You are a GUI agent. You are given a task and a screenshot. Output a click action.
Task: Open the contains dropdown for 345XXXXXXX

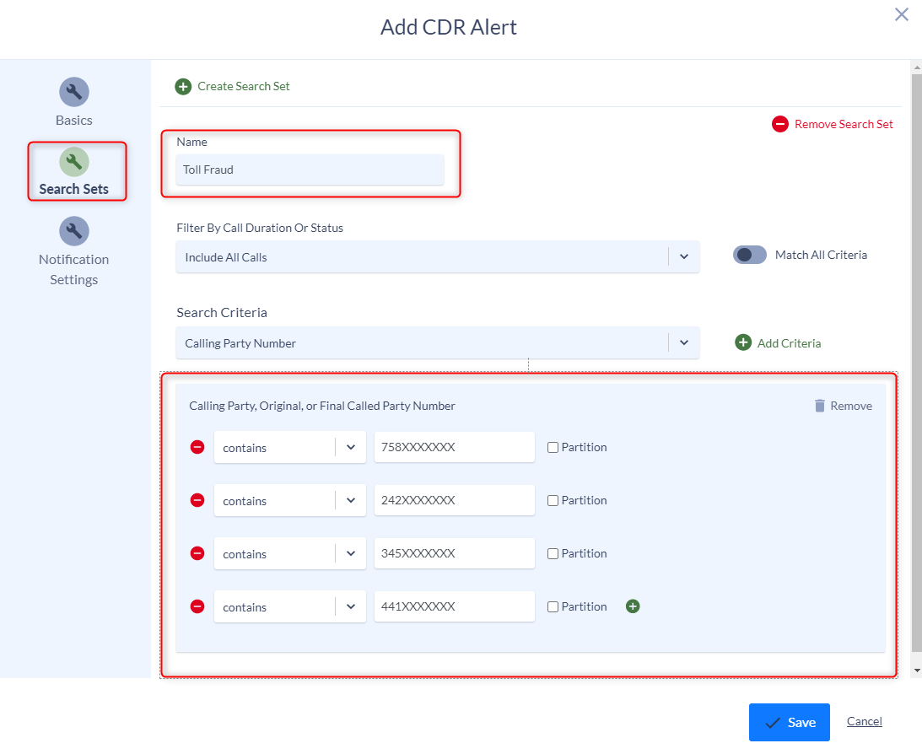pos(290,553)
